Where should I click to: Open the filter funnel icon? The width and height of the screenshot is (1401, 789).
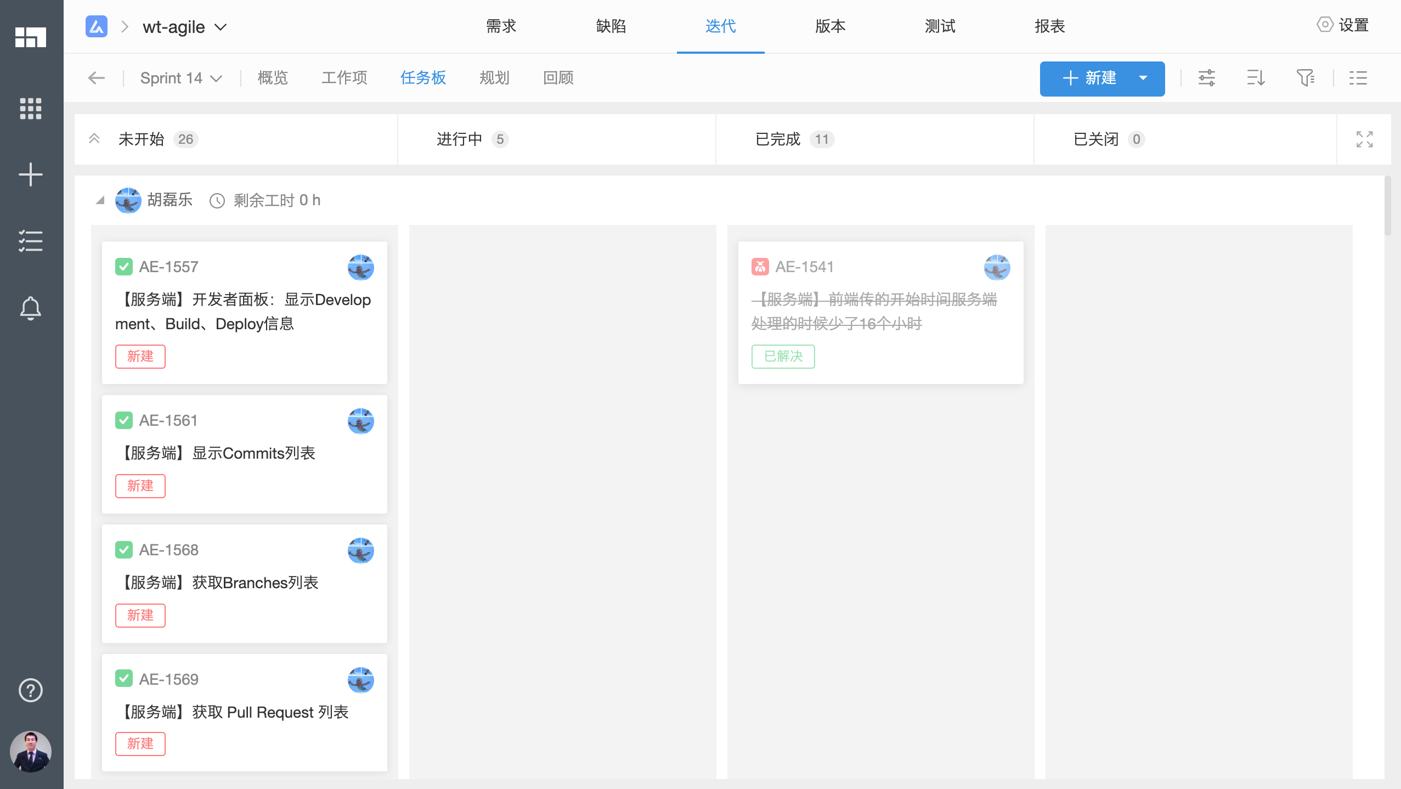[x=1305, y=78]
